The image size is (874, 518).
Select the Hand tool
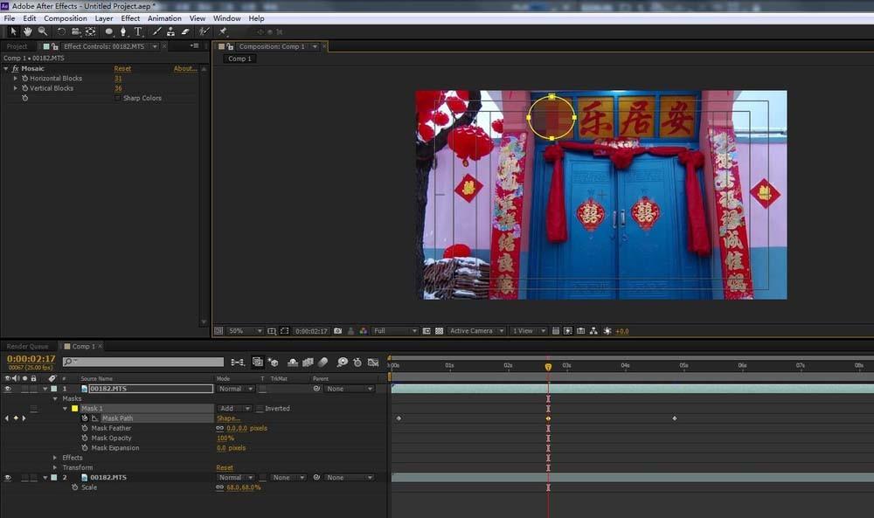(x=28, y=31)
